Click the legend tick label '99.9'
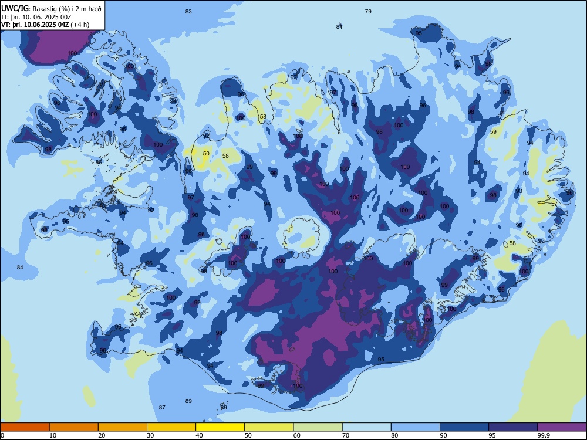The image size is (587, 440). tap(544, 435)
